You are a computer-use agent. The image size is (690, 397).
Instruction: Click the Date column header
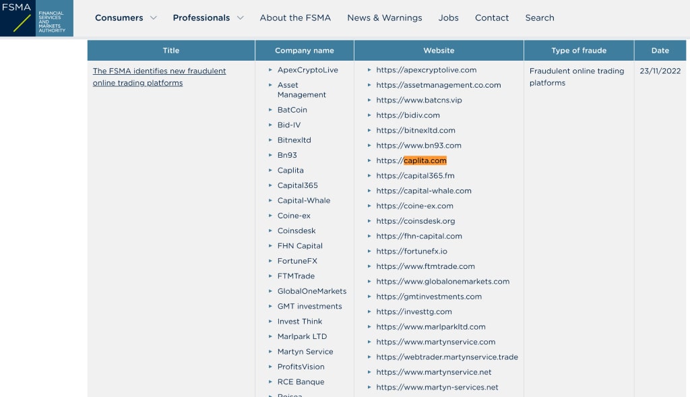coord(660,51)
